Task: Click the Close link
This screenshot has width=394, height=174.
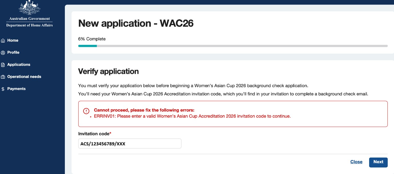Action: 356,162
